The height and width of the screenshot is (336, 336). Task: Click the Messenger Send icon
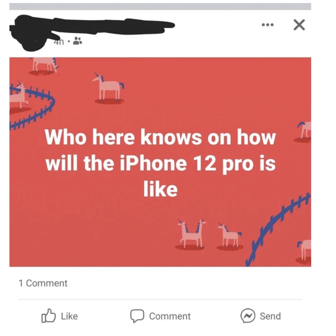[x=247, y=316]
